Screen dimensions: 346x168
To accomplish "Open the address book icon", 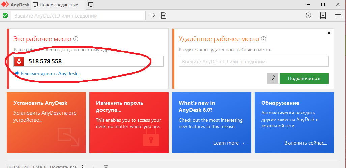I will coord(323,15).
